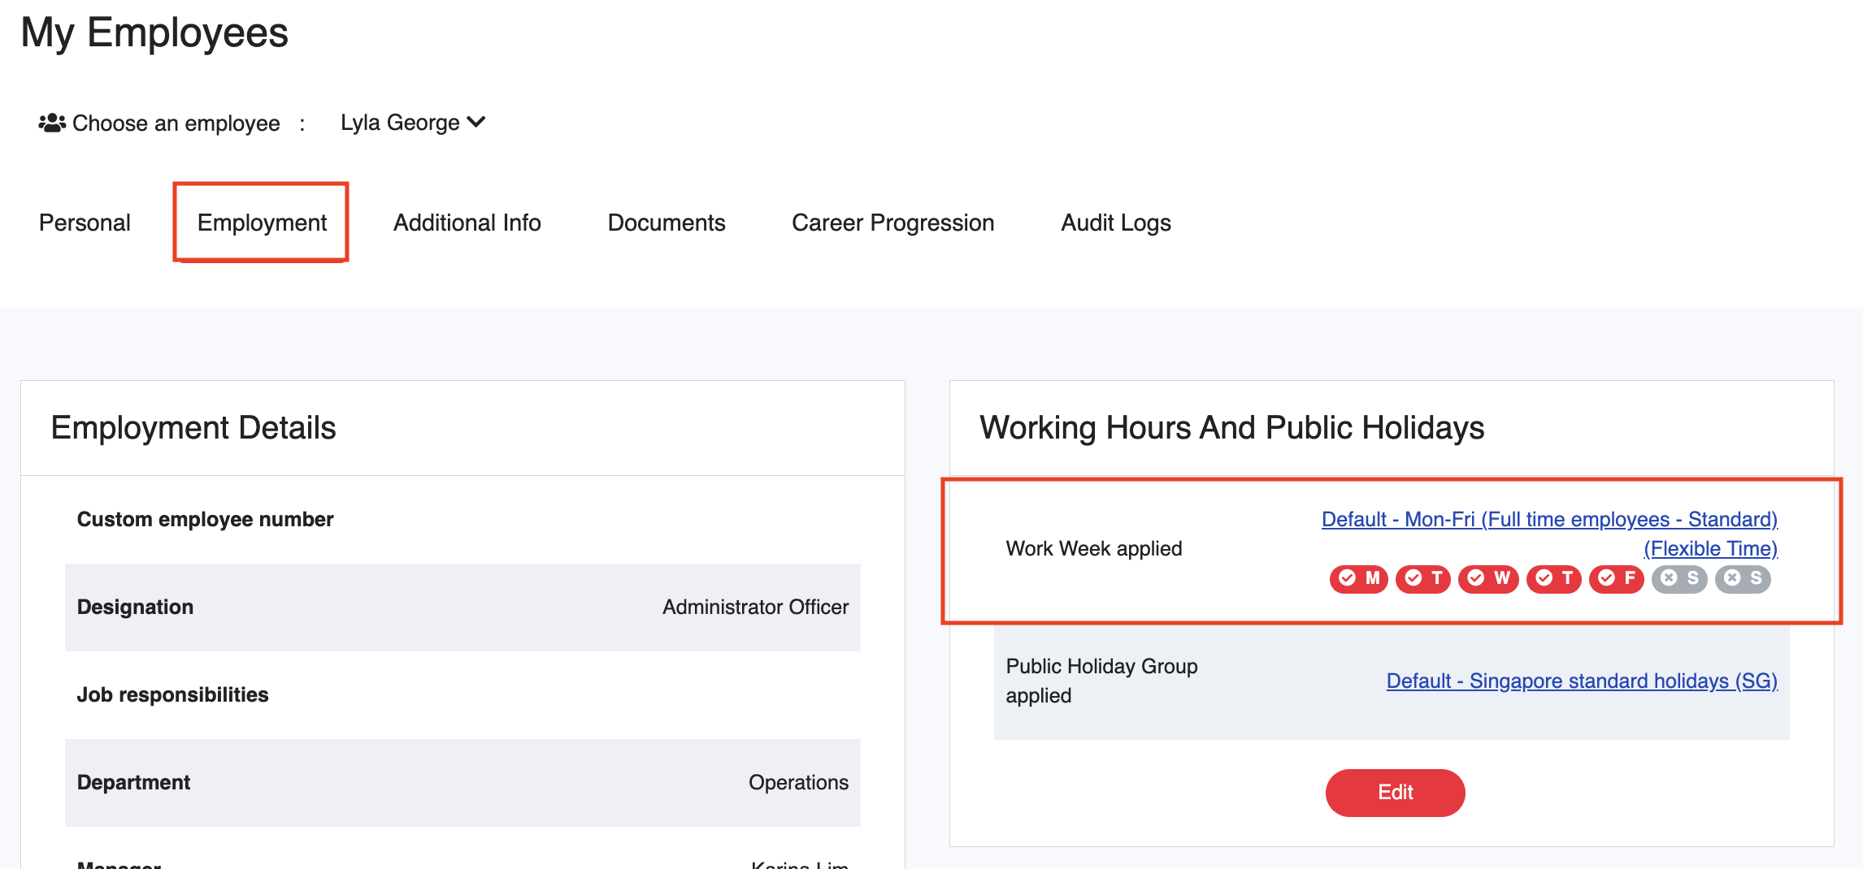Viewport: 1863px width, 869px height.
Task: Click the Friday F working day badge
Action: coord(1617,578)
